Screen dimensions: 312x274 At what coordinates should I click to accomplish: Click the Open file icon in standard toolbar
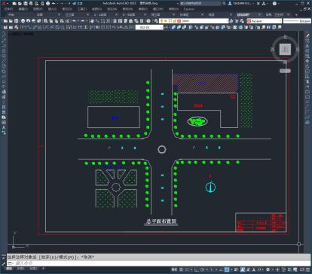11,21
